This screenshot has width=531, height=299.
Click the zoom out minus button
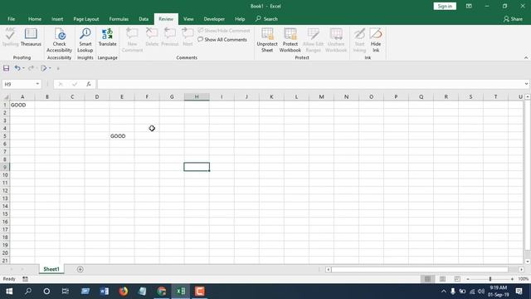coord(468,279)
